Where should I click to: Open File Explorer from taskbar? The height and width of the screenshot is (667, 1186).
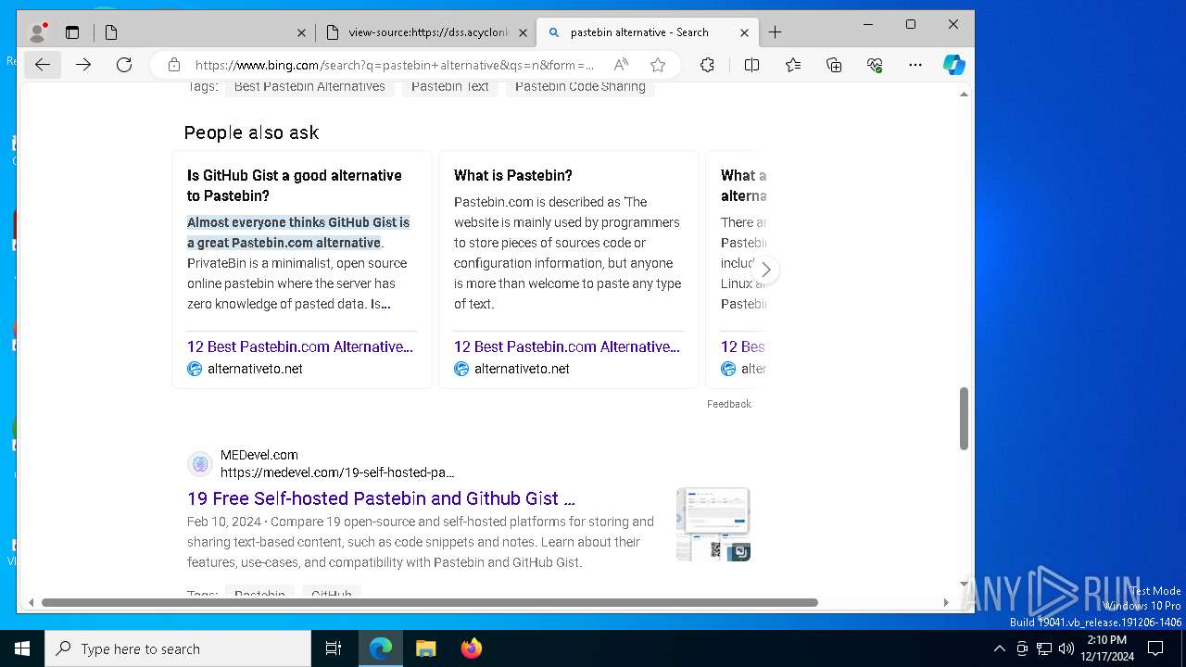(x=425, y=648)
